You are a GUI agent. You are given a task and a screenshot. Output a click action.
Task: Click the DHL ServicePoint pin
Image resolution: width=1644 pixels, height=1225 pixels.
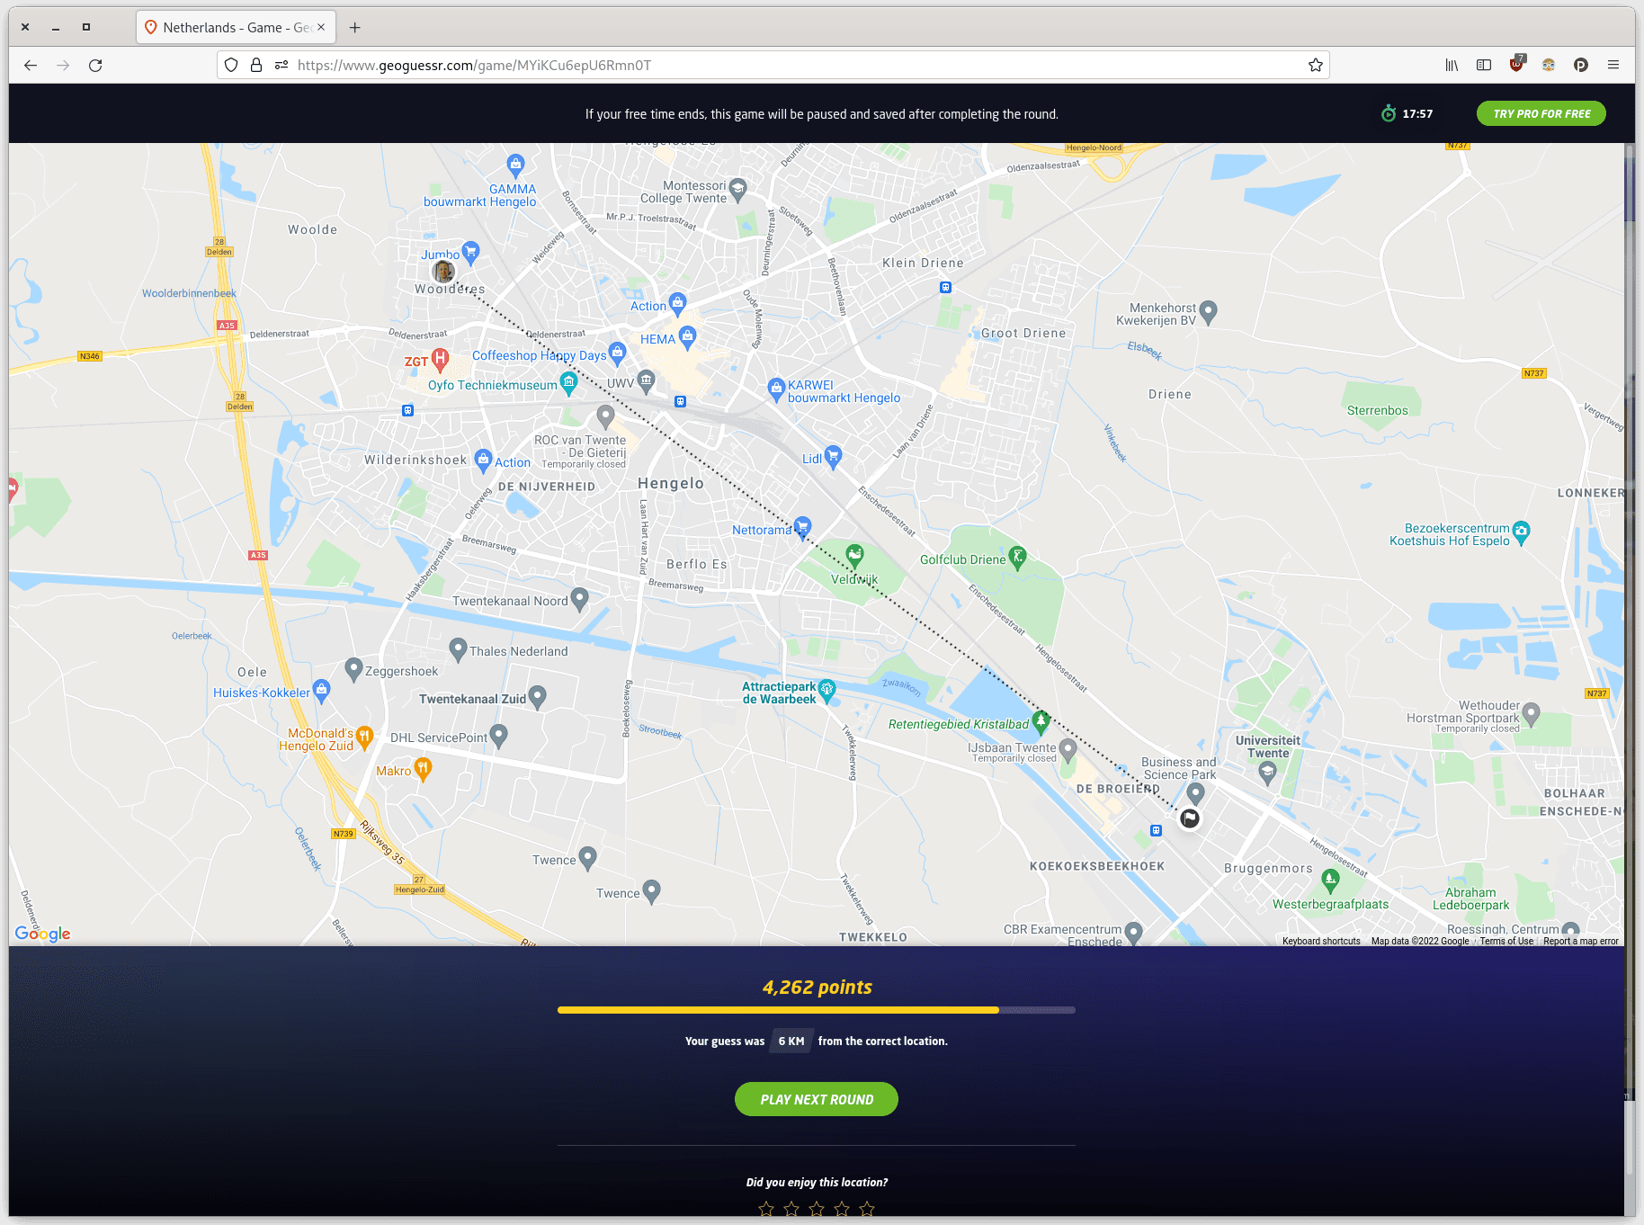[x=498, y=735]
